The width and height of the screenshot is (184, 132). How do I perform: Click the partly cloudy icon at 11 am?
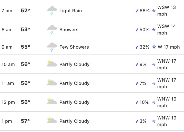pos(52,83)
